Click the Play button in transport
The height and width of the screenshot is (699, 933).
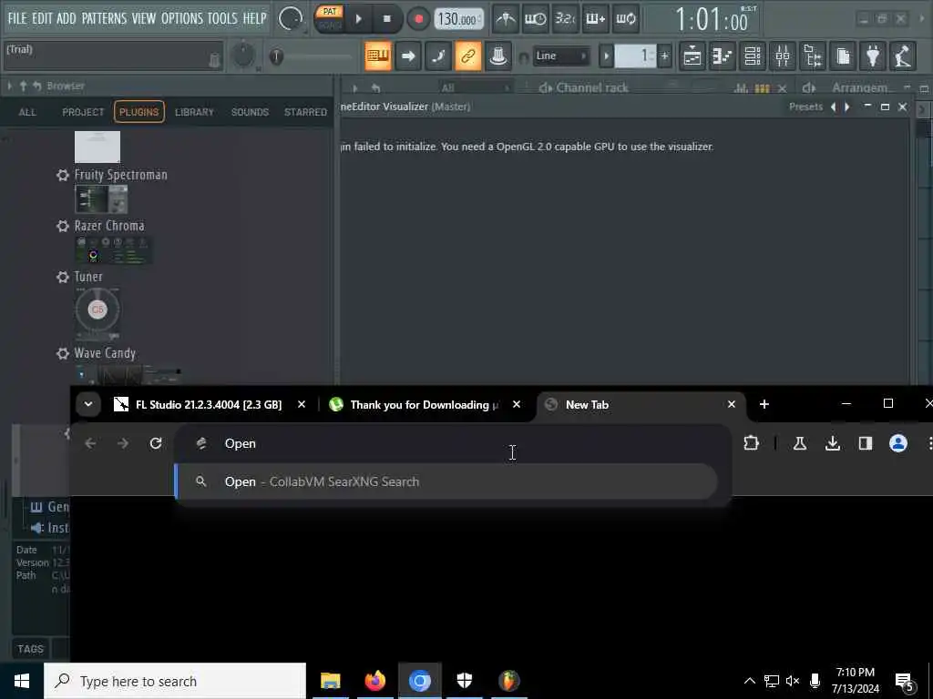(x=359, y=19)
